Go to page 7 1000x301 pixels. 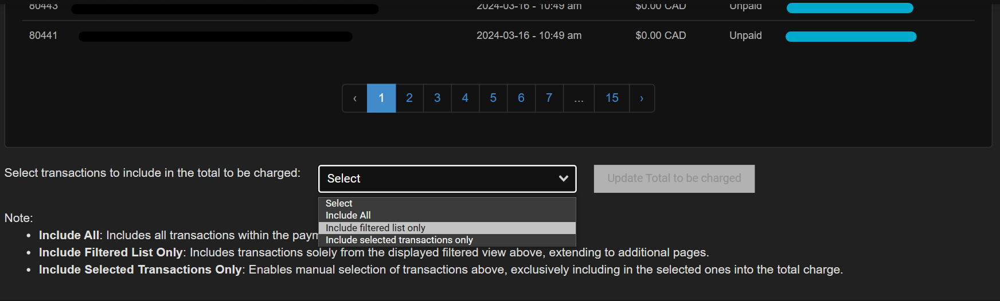point(549,98)
